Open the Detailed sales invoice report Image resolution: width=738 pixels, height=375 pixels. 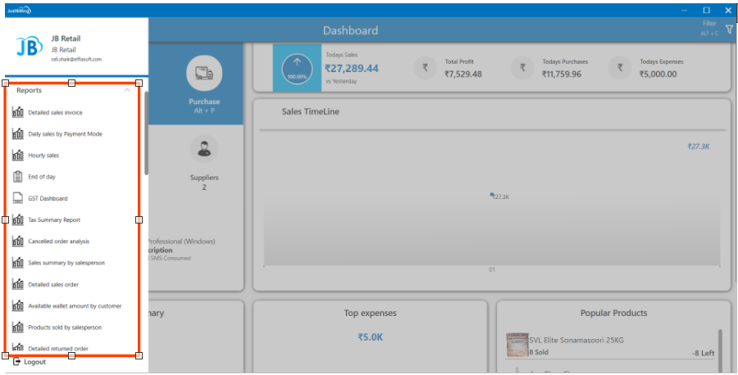tap(55, 112)
